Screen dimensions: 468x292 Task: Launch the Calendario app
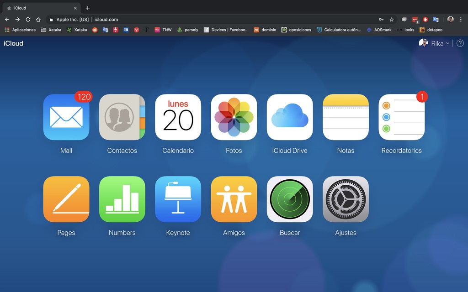[x=178, y=117]
